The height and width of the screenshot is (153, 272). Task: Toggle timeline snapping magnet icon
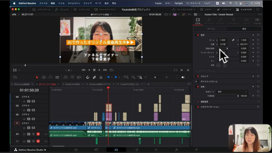tap(88, 77)
